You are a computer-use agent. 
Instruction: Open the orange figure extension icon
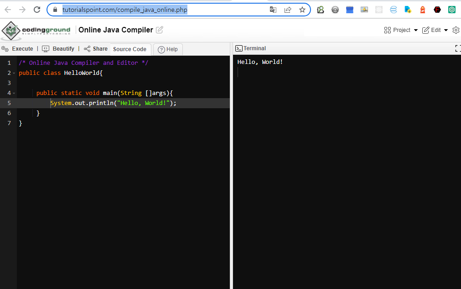click(423, 10)
